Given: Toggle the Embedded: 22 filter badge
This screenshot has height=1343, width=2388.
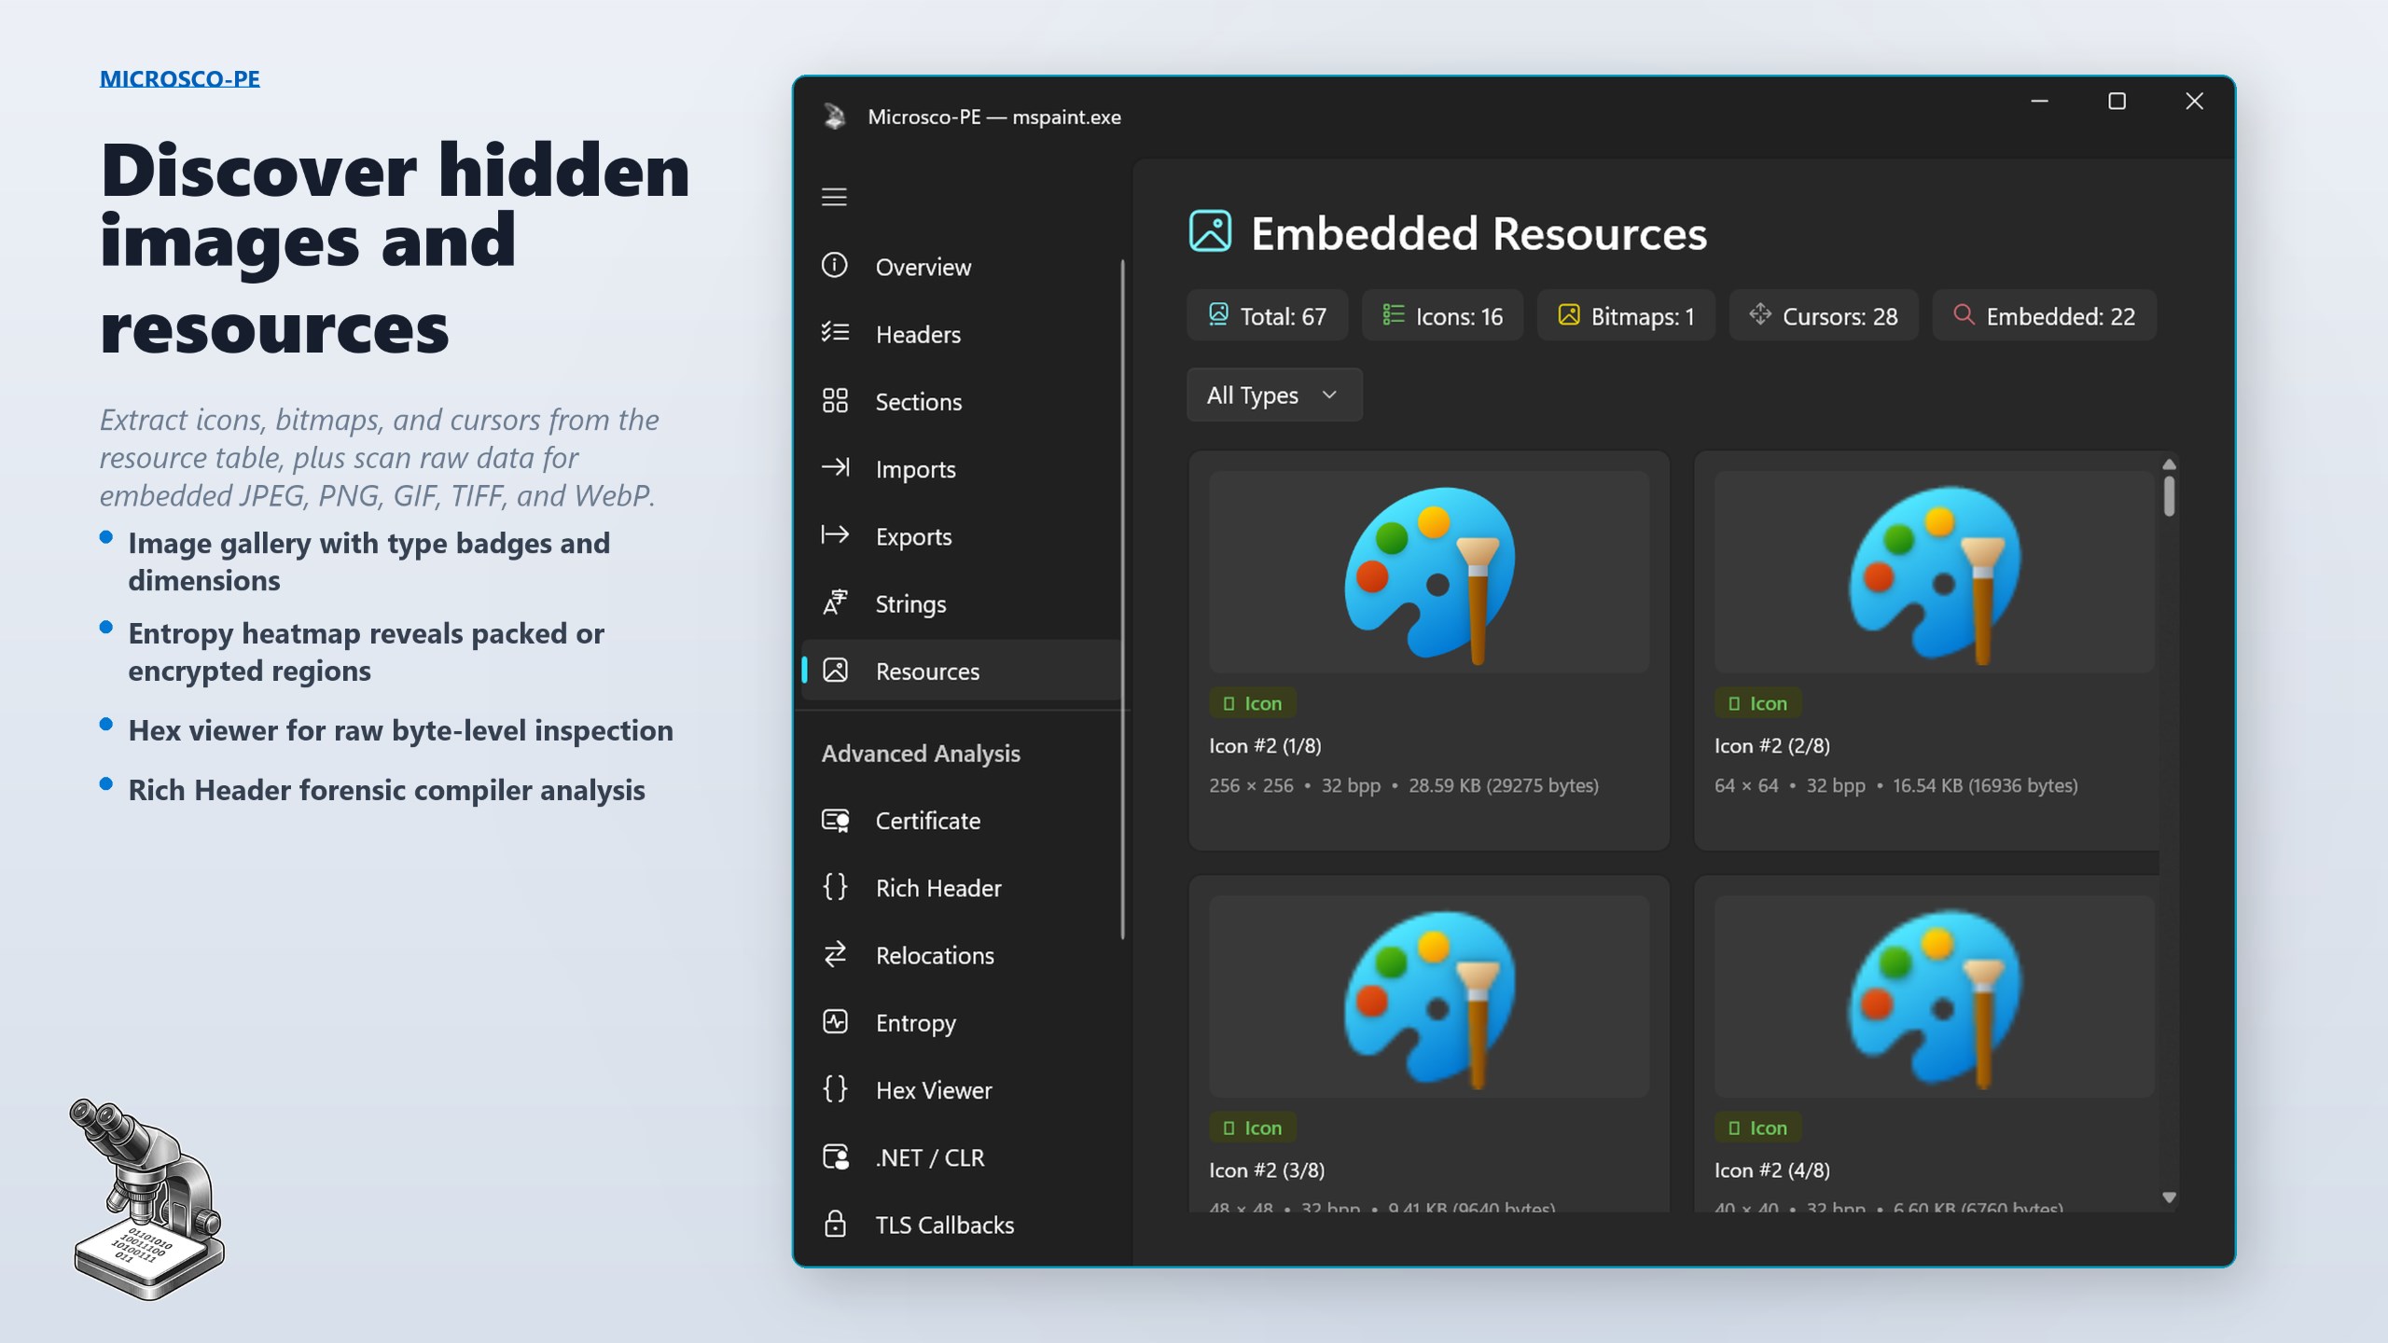Looking at the screenshot, I should [2044, 315].
